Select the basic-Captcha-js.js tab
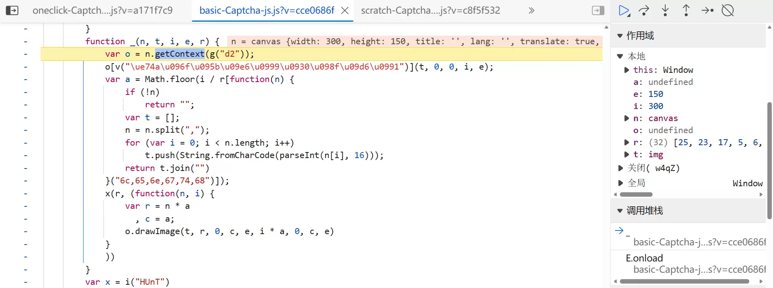The image size is (773, 288). click(267, 10)
